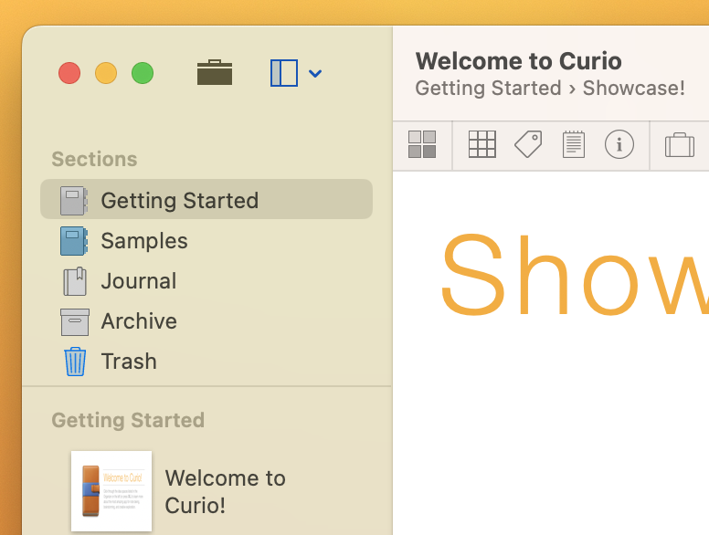This screenshot has width=709, height=535.
Task: Click the gray Getting Started notebook icon
Action: [74, 200]
